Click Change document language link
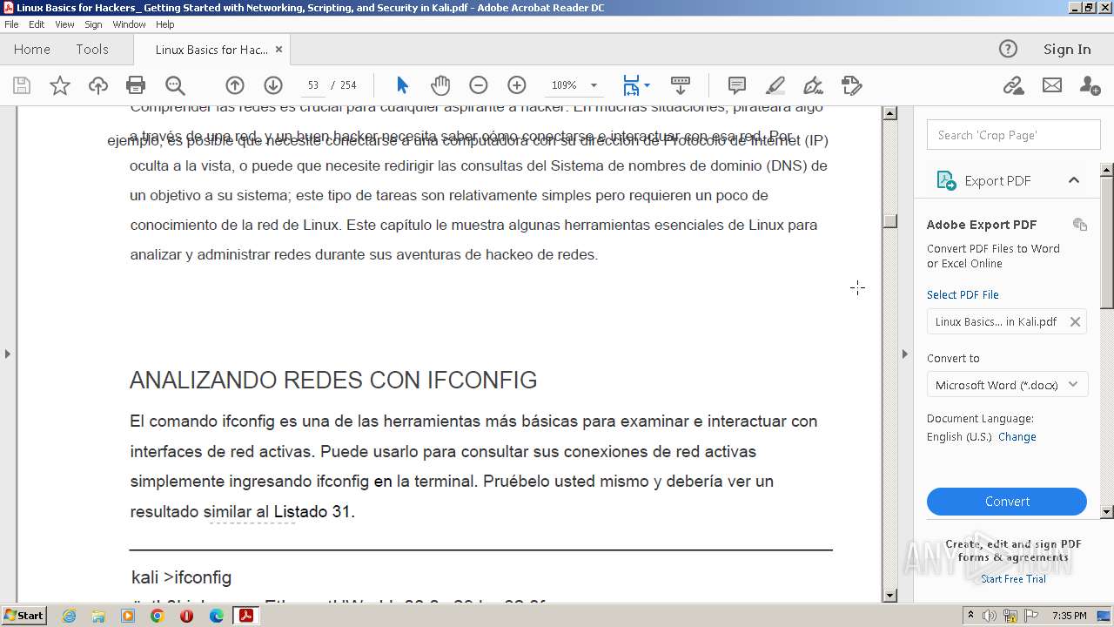The height and width of the screenshot is (627, 1114). (x=1017, y=437)
